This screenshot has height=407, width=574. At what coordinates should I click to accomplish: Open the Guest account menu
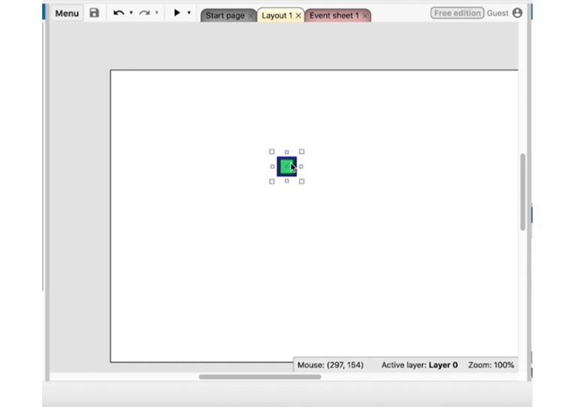tap(497, 14)
